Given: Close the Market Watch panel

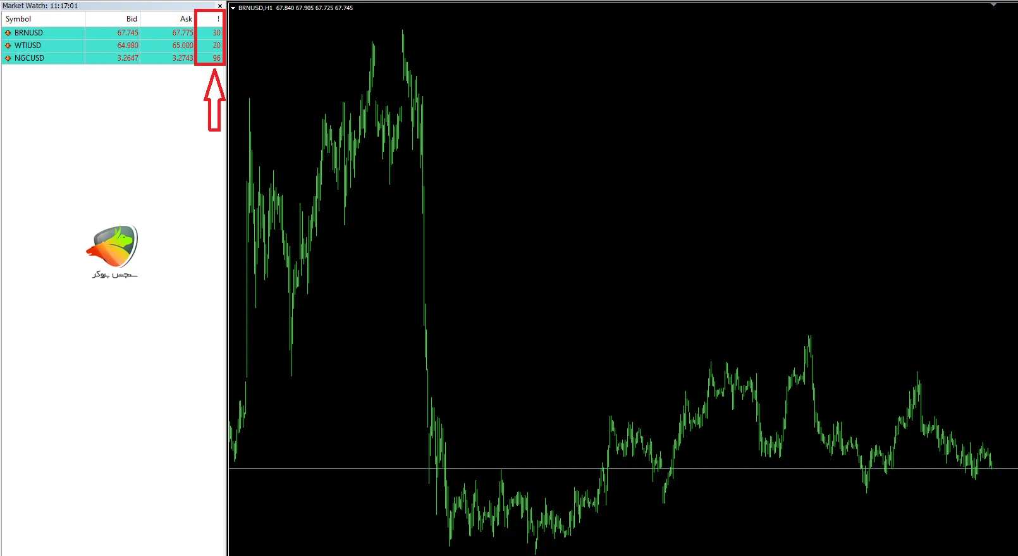Looking at the screenshot, I should [x=219, y=6].
